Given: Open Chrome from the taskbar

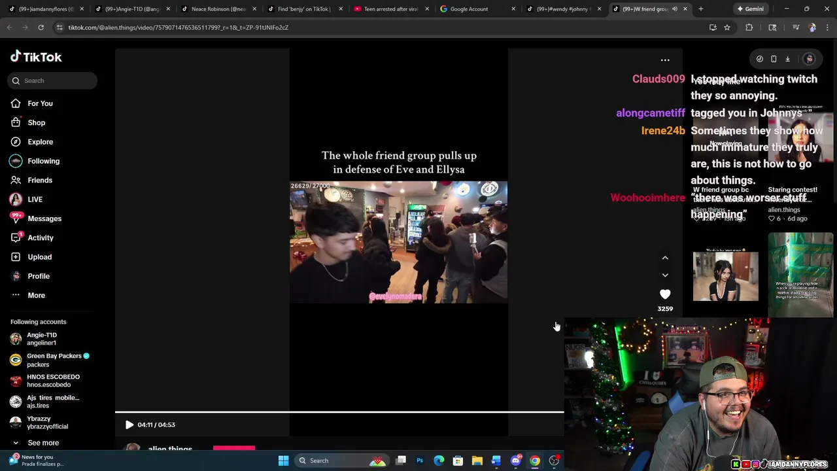Looking at the screenshot, I should pyautogui.click(x=535, y=461).
